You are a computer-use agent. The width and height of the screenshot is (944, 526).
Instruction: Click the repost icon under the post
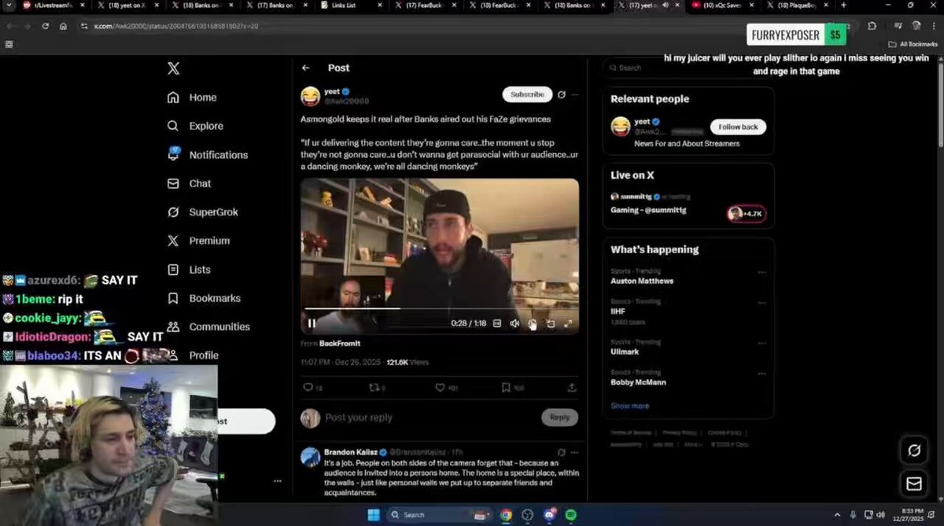tap(373, 388)
